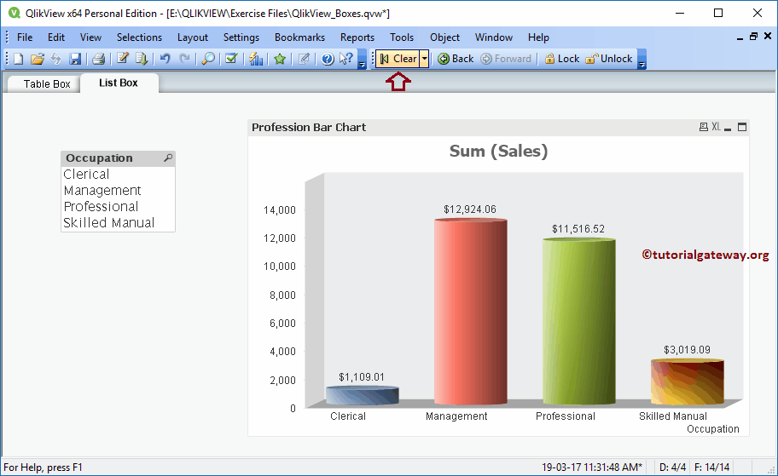Click the Redo toolbar icon

click(x=184, y=59)
